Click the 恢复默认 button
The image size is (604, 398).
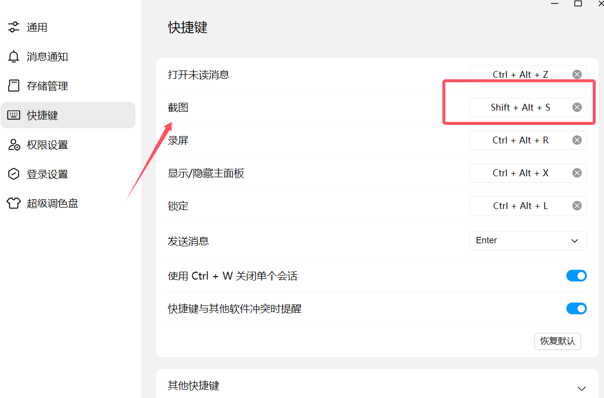click(558, 341)
